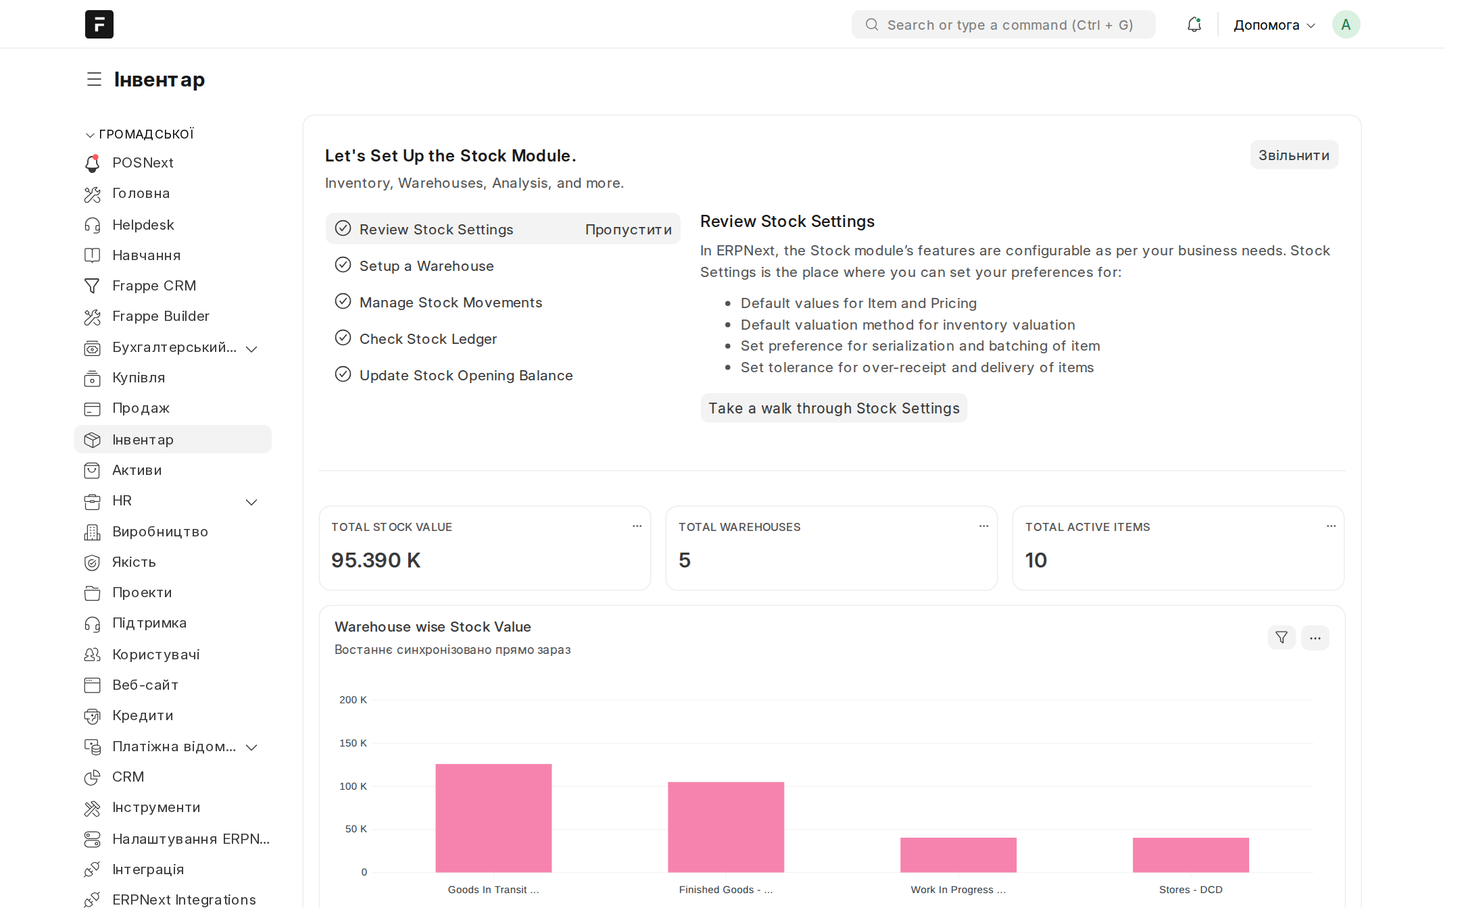Viewport: 1460px width, 912px height.
Task: Mark Setup a Warehouse step check circle
Action: (x=343, y=265)
